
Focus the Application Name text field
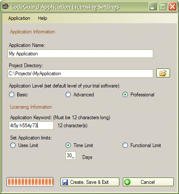tap(80, 54)
